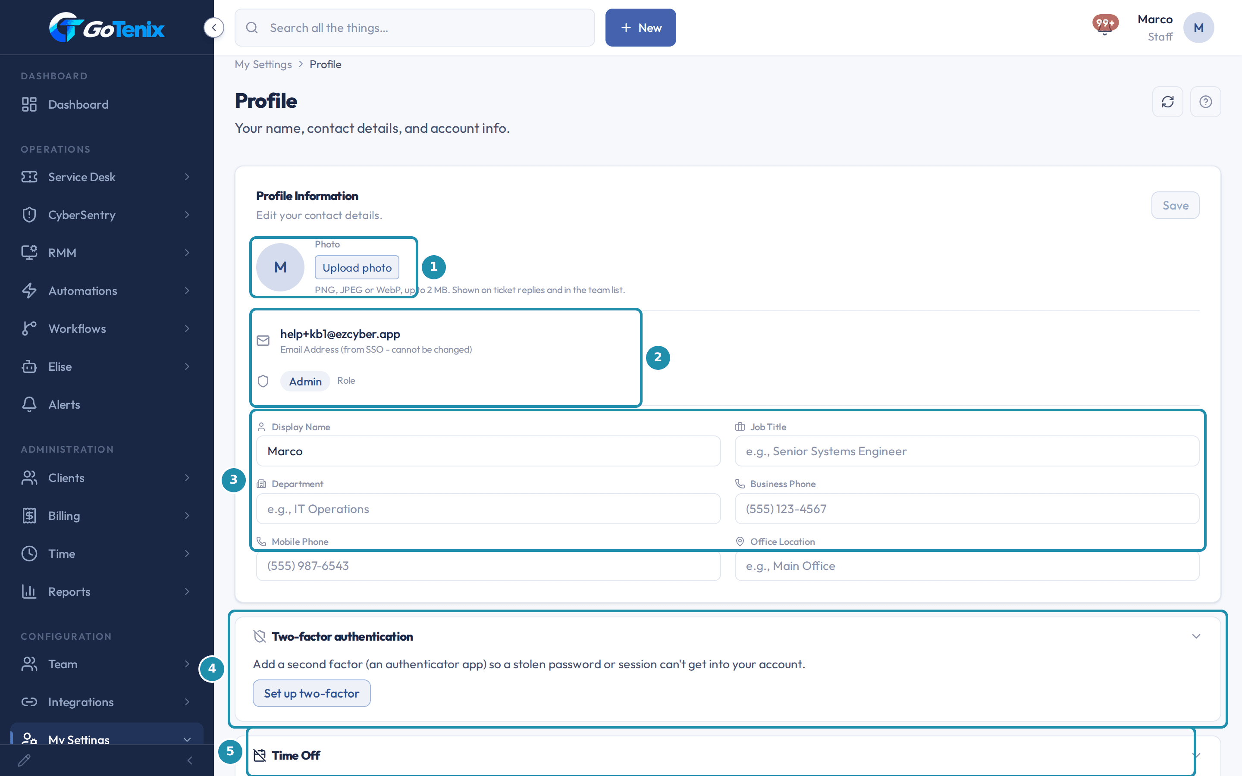Image resolution: width=1242 pixels, height=776 pixels.
Task: Focus the Search all the things field
Action: click(415, 28)
